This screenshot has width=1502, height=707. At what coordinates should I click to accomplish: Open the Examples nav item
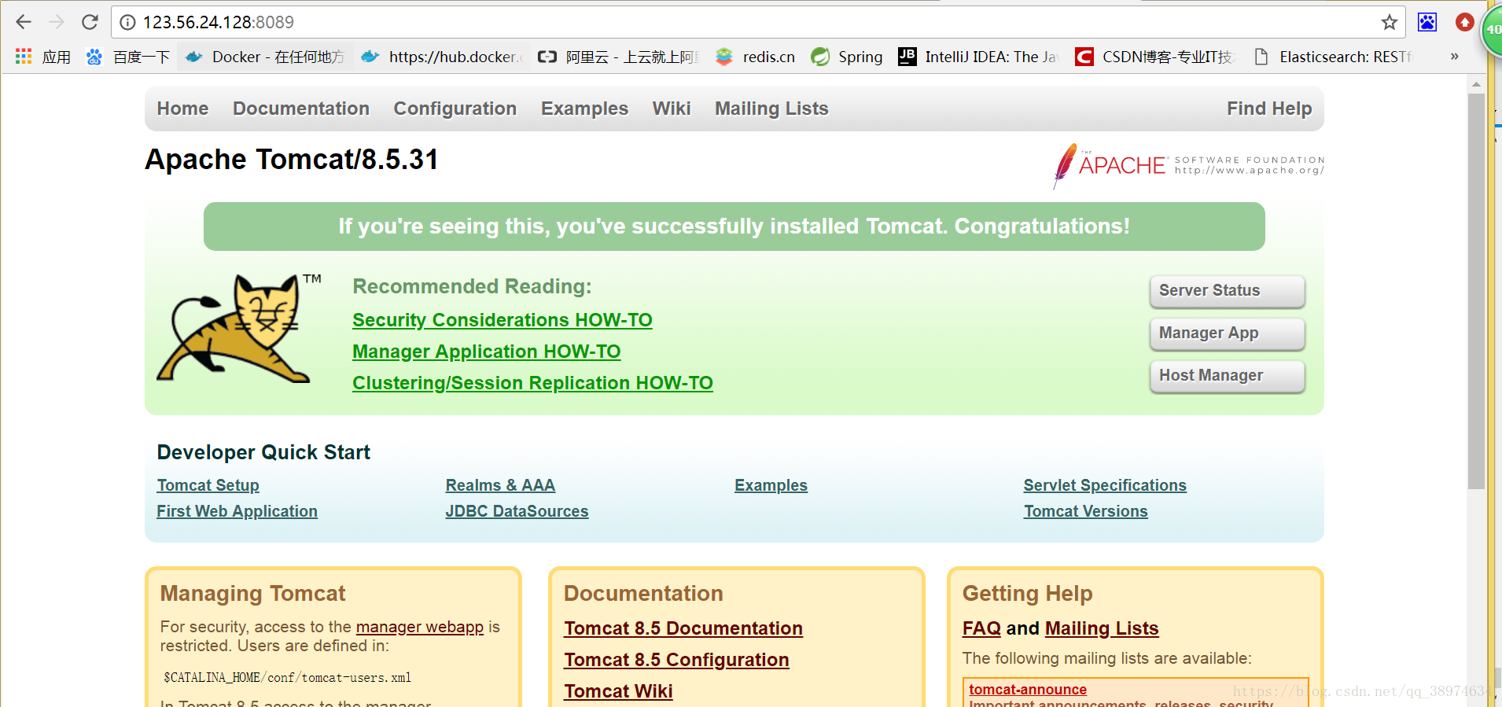(x=584, y=109)
